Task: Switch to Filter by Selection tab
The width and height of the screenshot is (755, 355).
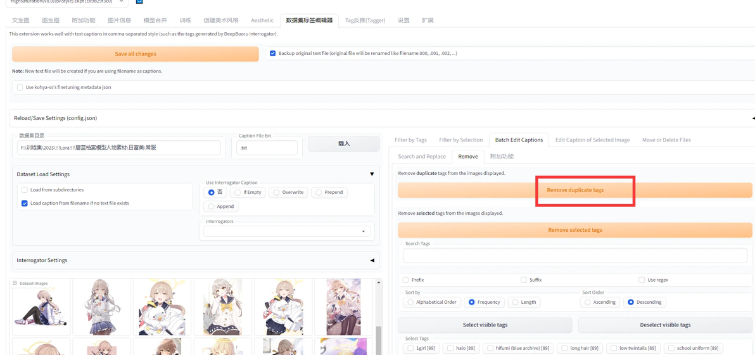Action: [461, 140]
